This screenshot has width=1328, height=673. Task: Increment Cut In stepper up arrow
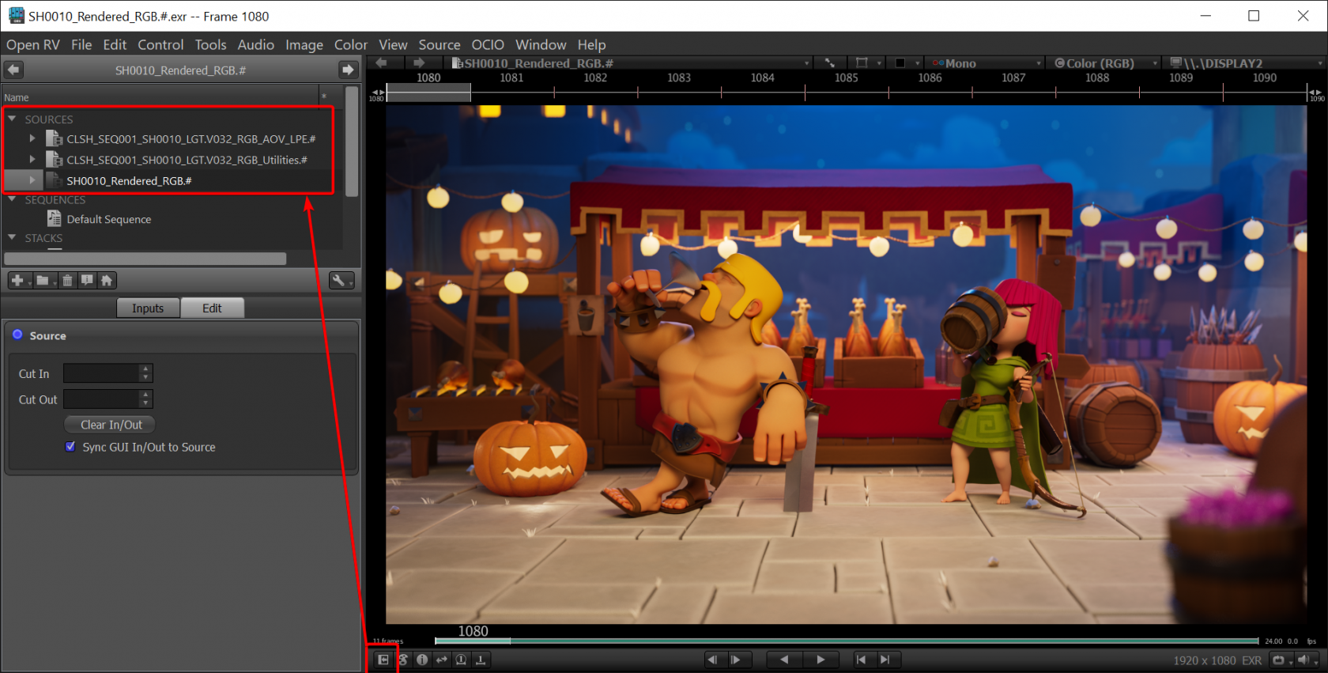pyautogui.click(x=145, y=369)
